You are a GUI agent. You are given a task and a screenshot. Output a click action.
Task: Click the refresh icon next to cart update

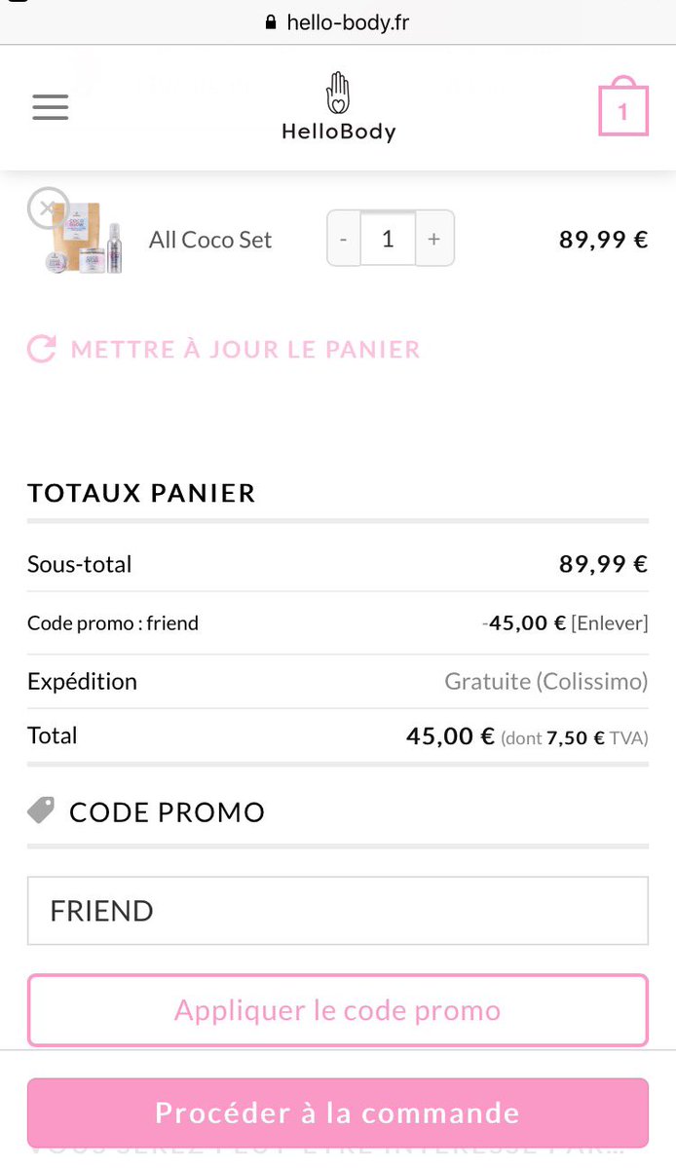[40, 349]
